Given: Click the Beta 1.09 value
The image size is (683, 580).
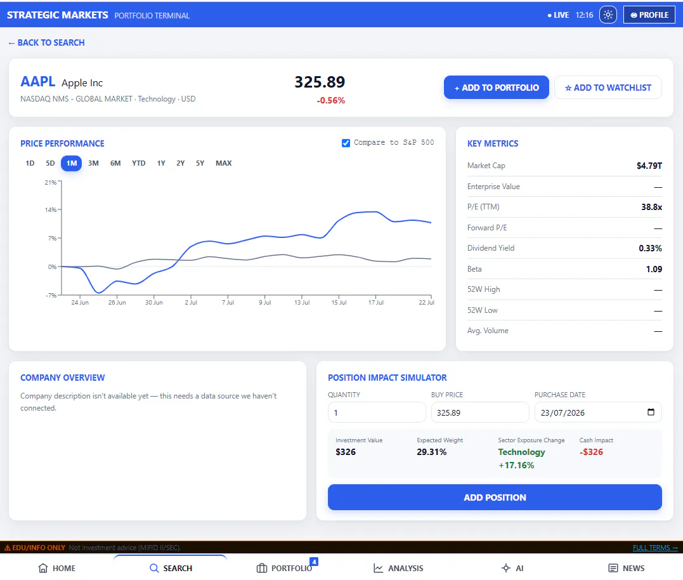Looking at the screenshot, I should tap(654, 269).
